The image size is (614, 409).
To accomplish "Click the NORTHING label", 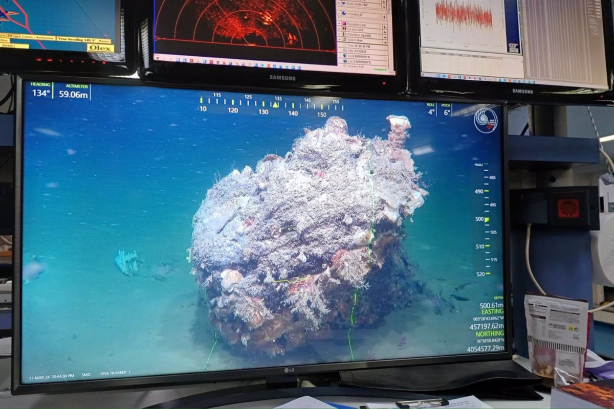I will 490,334.
